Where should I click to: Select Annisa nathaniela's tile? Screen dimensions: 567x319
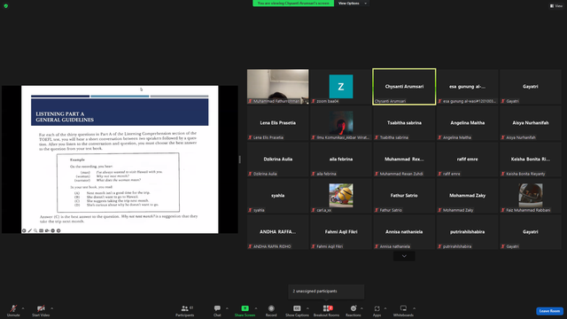404,232
